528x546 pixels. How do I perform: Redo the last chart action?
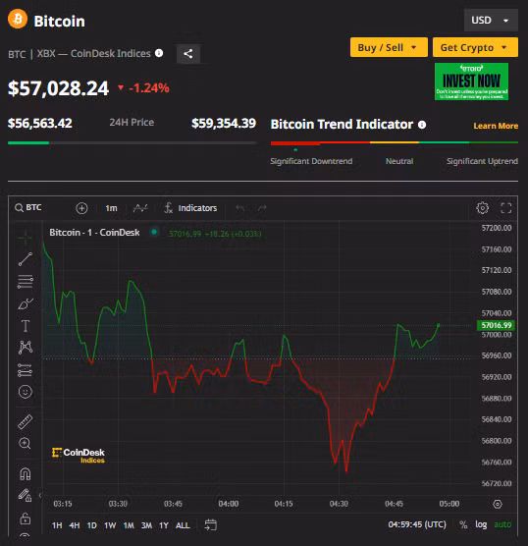tap(262, 208)
